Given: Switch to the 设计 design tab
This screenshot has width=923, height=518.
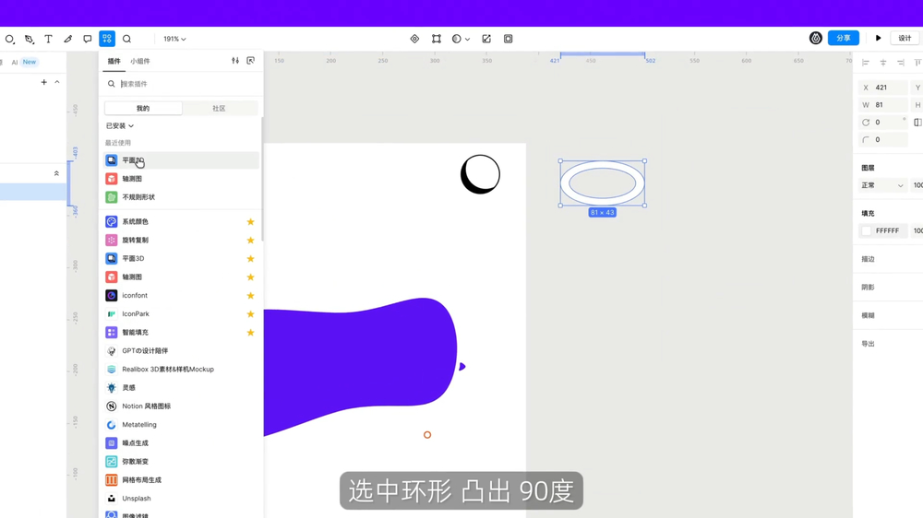Looking at the screenshot, I should 905,38.
